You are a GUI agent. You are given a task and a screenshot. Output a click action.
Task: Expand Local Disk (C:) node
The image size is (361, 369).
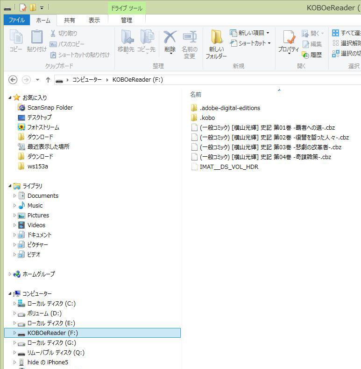click(x=14, y=303)
